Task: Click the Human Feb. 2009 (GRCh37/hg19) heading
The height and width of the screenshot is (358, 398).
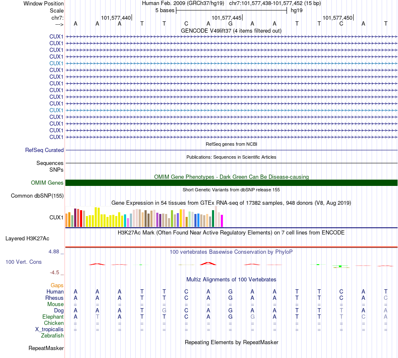Action: pos(183,3)
